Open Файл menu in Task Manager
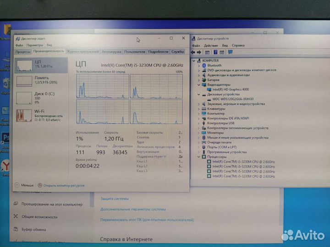Viewport: 330px width, 247px height. click(x=19, y=45)
